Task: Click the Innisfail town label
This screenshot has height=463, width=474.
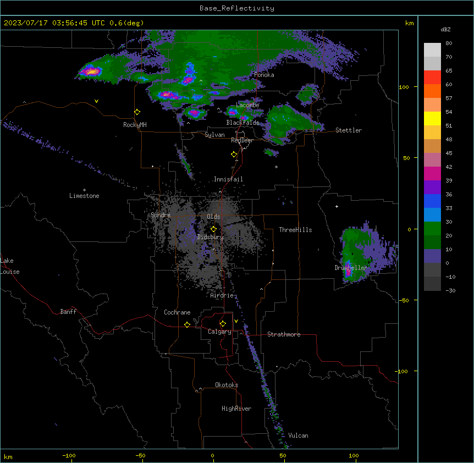Action: [x=228, y=179]
